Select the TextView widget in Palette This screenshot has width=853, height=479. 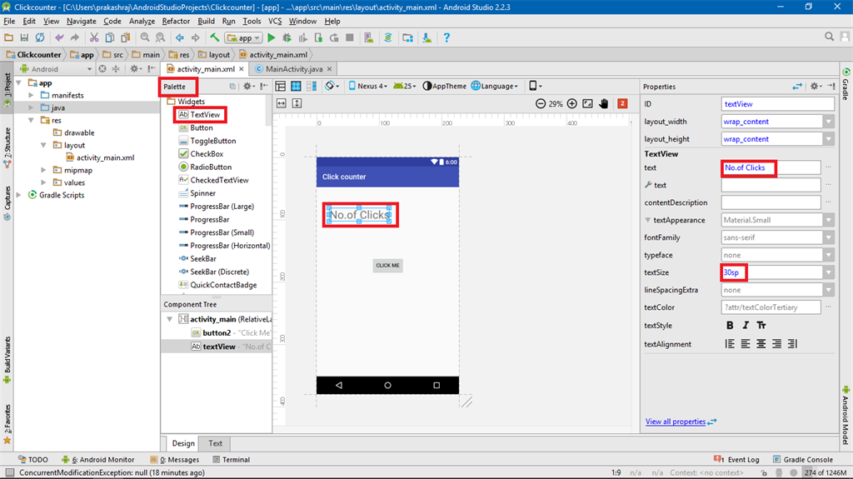tap(203, 115)
